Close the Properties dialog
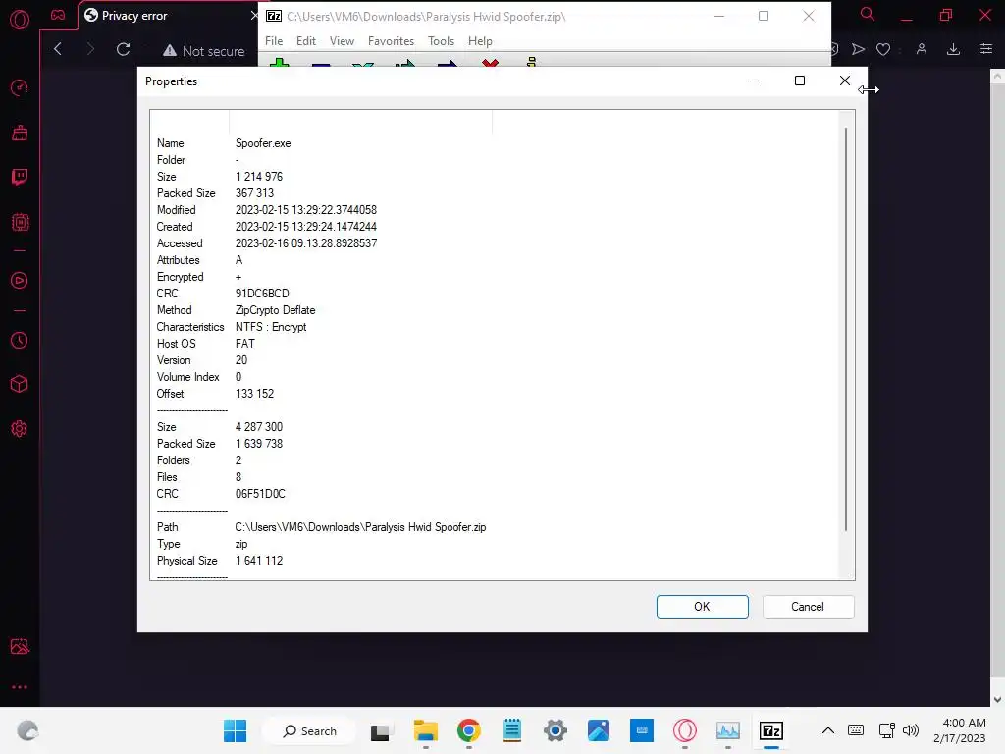Image resolution: width=1005 pixels, height=754 pixels. (x=845, y=81)
